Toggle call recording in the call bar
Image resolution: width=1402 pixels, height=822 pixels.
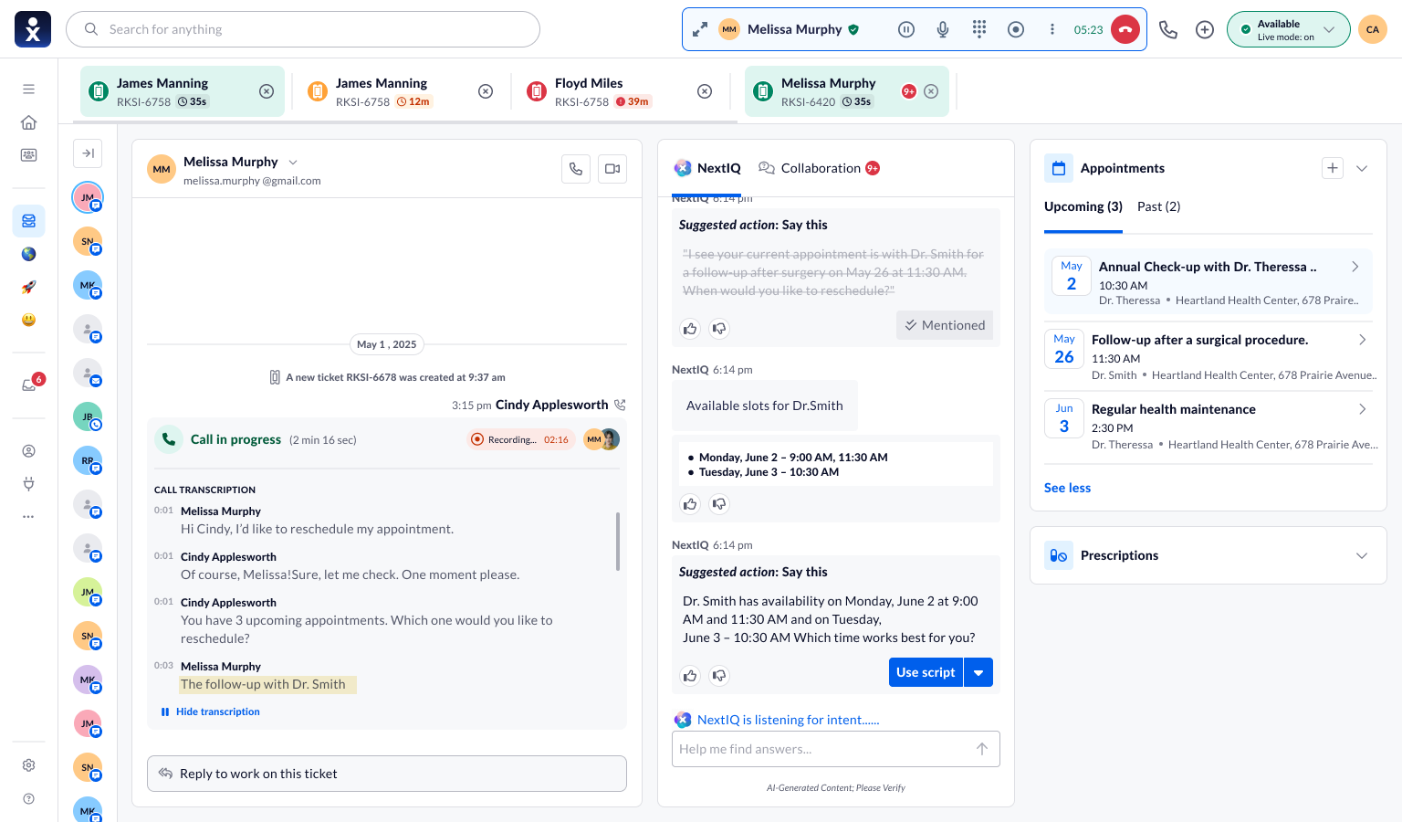(1016, 29)
